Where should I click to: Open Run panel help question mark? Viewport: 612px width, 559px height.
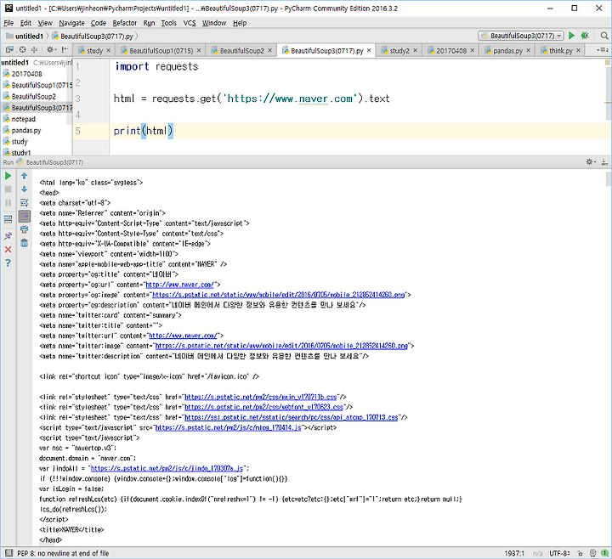(x=8, y=263)
